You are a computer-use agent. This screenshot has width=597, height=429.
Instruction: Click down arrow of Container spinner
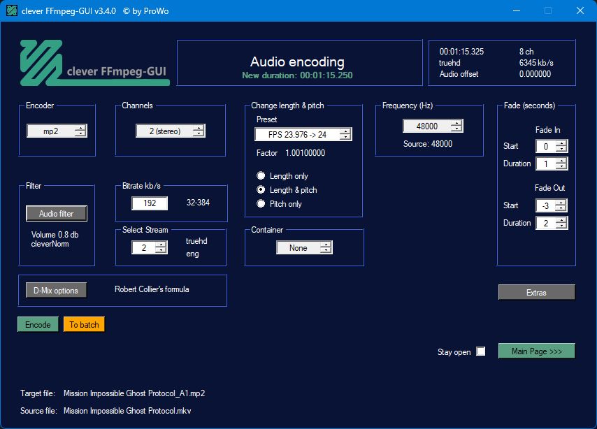pos(326,251)
